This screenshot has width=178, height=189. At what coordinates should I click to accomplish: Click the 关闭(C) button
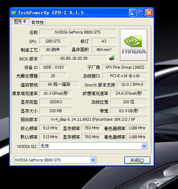pyautogui.click(x=137, y=160)
